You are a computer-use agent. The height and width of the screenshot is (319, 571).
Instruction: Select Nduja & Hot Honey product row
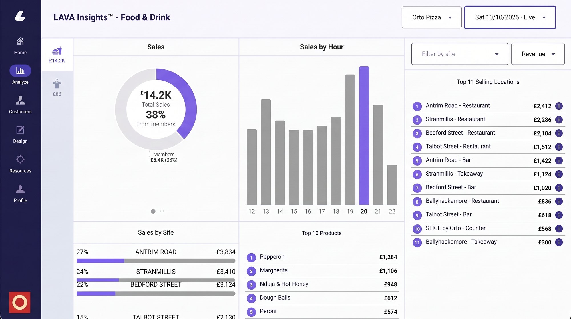(x=322, y=284)
